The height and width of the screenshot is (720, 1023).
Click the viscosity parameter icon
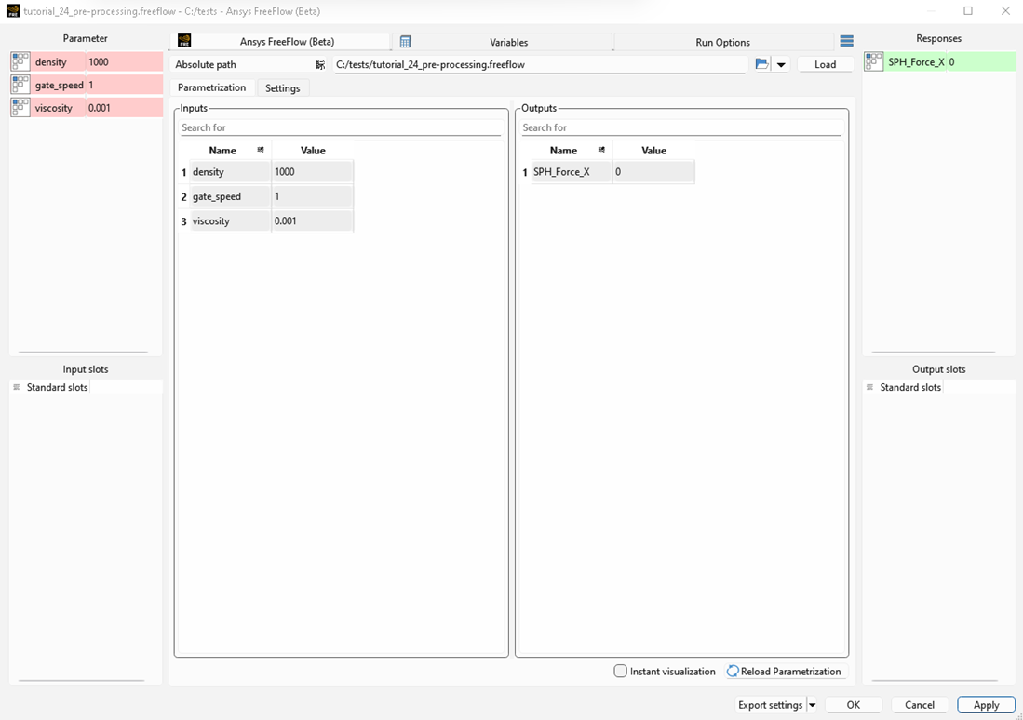coord(20,108)
